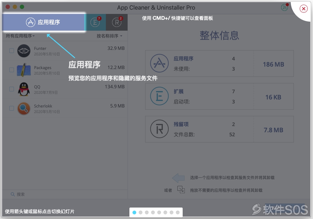Go to the seventh slide dot
The image size is (313, 219).
[x=172, y=212]
